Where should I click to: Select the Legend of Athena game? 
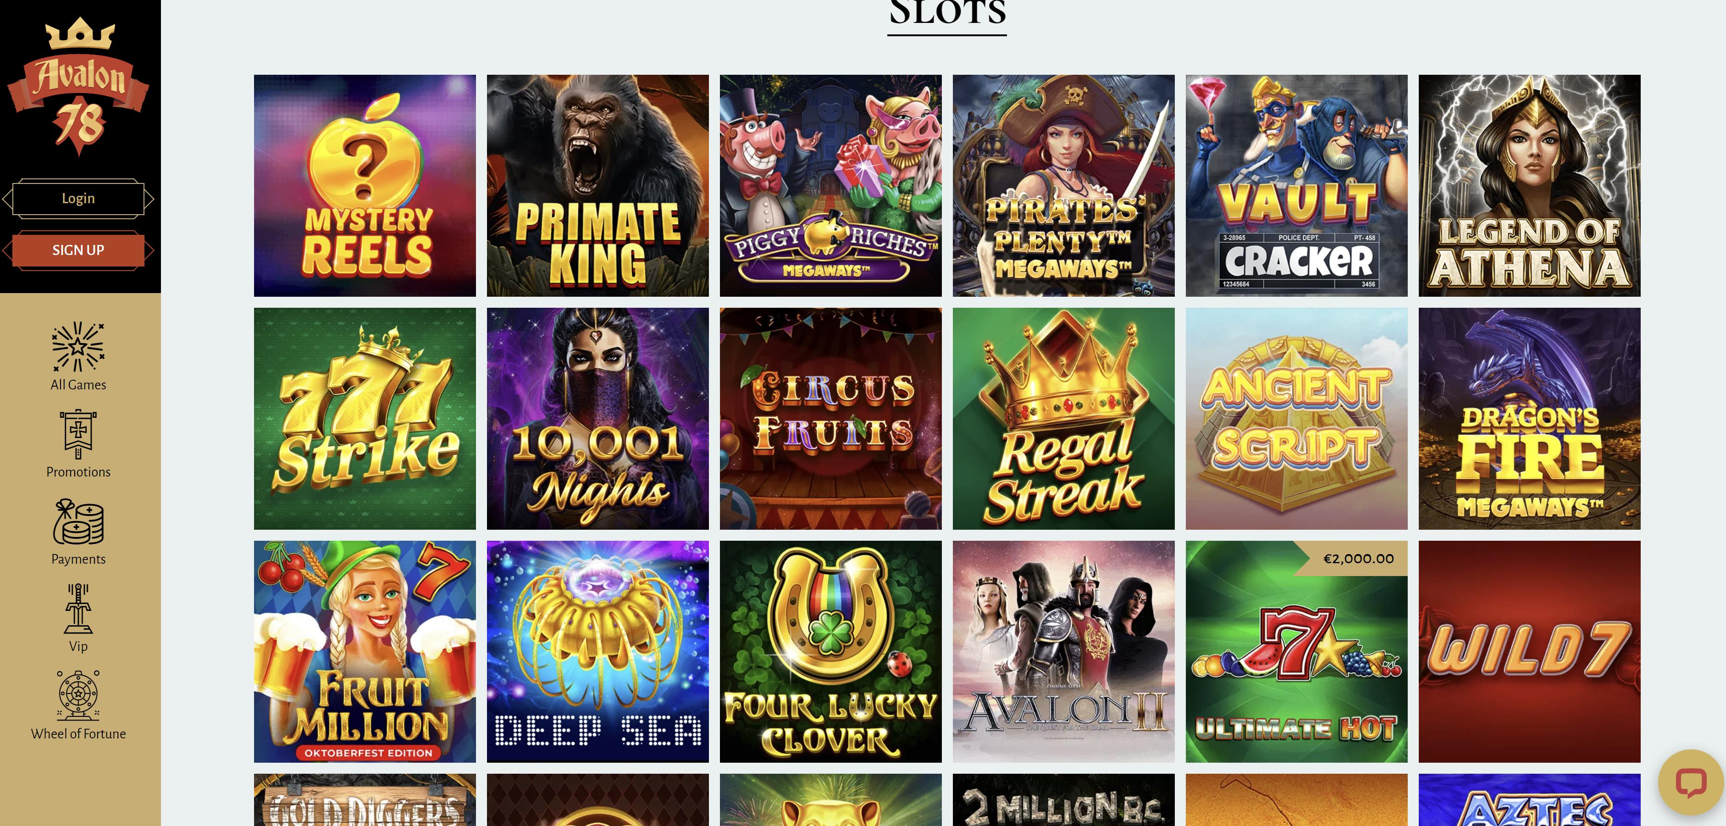(x=1530, y=186)
